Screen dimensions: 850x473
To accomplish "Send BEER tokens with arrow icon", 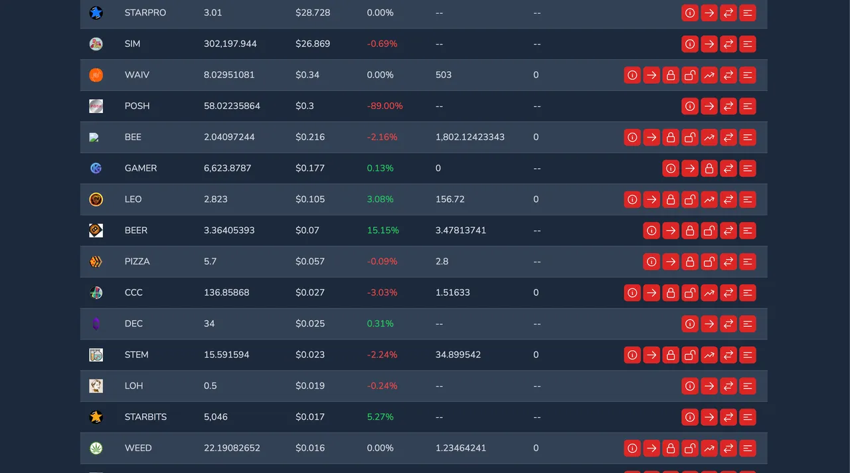I will click(671, 231).
